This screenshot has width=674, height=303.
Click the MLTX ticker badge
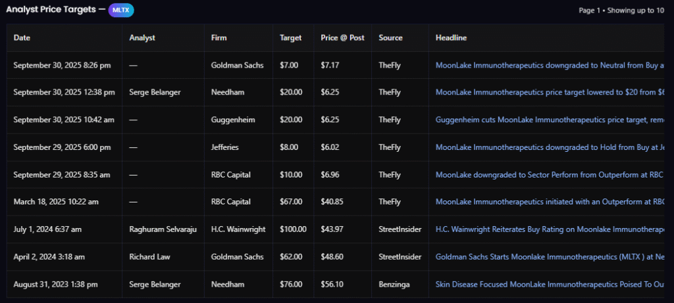(121, 11)
